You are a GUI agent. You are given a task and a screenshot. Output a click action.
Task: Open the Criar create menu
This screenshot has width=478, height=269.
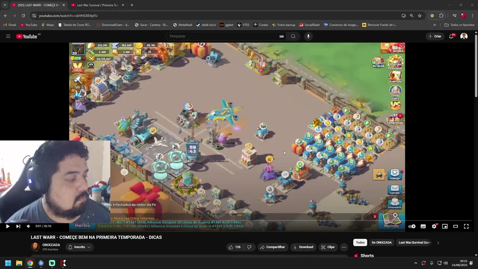pyautogui.click(x=435, y=36)
